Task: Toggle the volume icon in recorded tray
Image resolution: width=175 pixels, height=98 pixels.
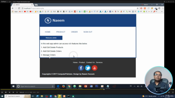Action: (142, 86)
